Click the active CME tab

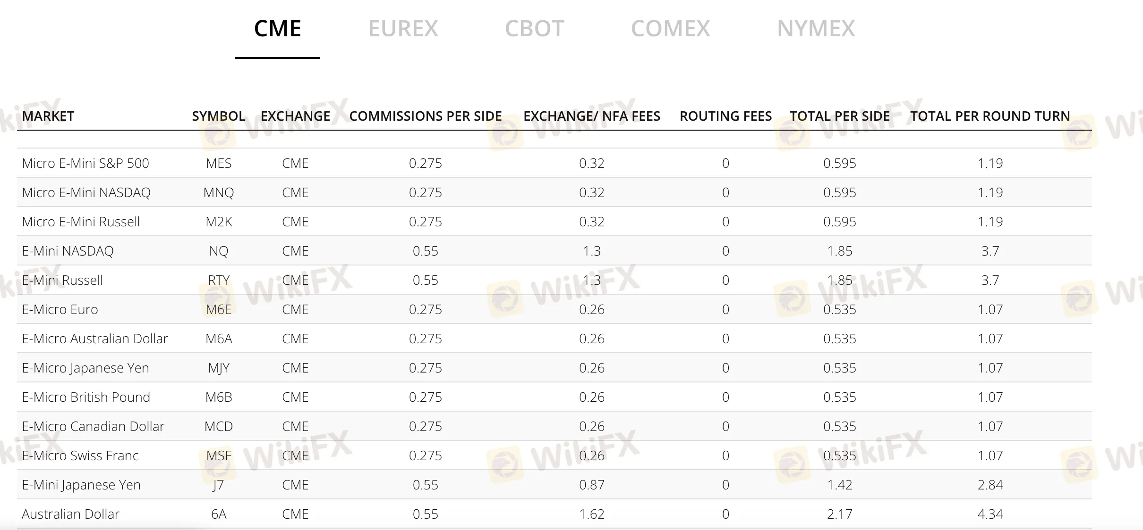click(277, 29)
